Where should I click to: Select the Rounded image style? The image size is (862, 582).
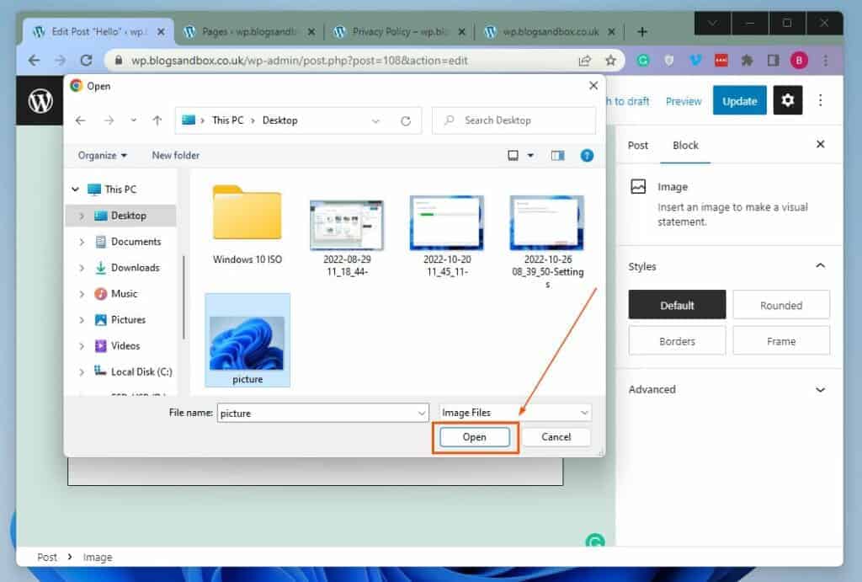(x=780, y=305)
